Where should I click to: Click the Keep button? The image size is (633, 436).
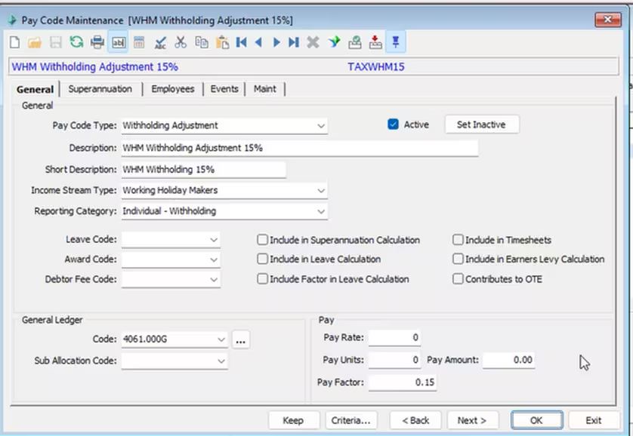(x=294, y=421)
